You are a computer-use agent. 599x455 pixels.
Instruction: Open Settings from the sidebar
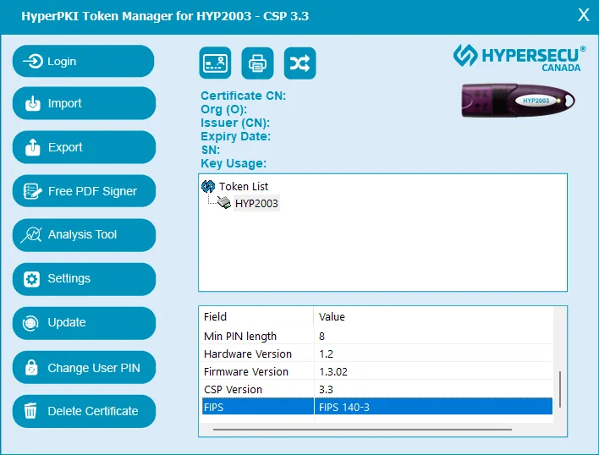84,278
